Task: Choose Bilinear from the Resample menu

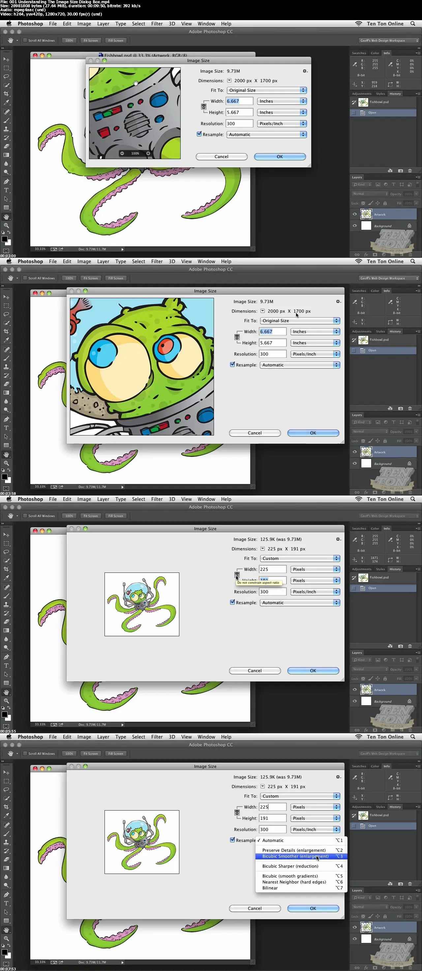Action: 301,888
